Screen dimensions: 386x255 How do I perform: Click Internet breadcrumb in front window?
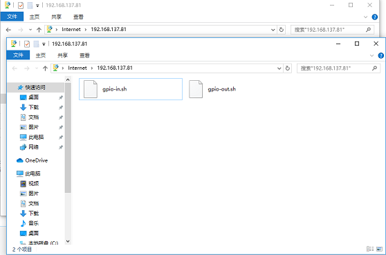77,68
